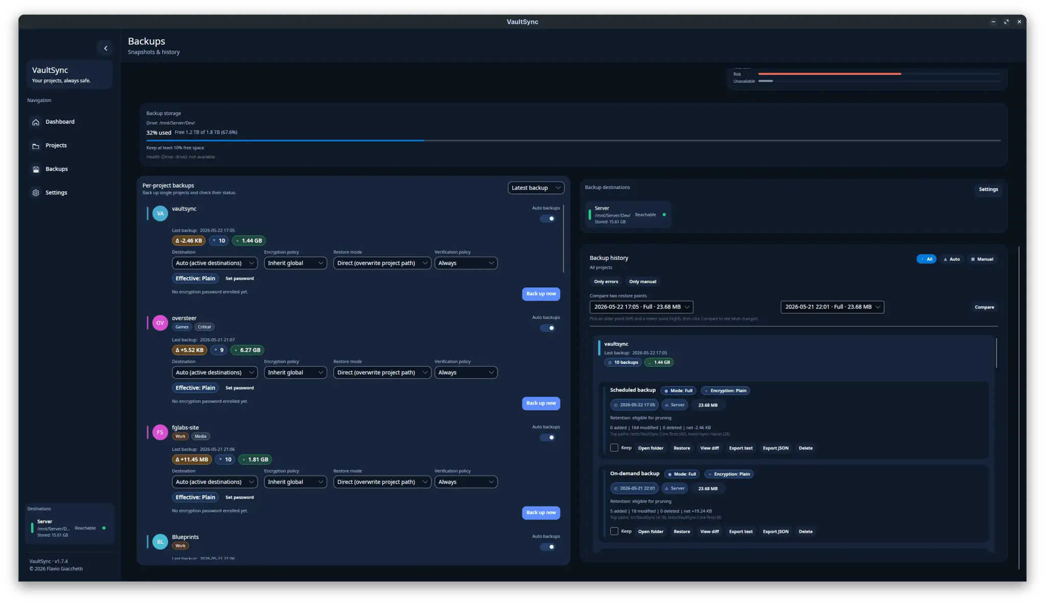Click vaultsync 1.44 GB size badge in project list

click(248, 241)
